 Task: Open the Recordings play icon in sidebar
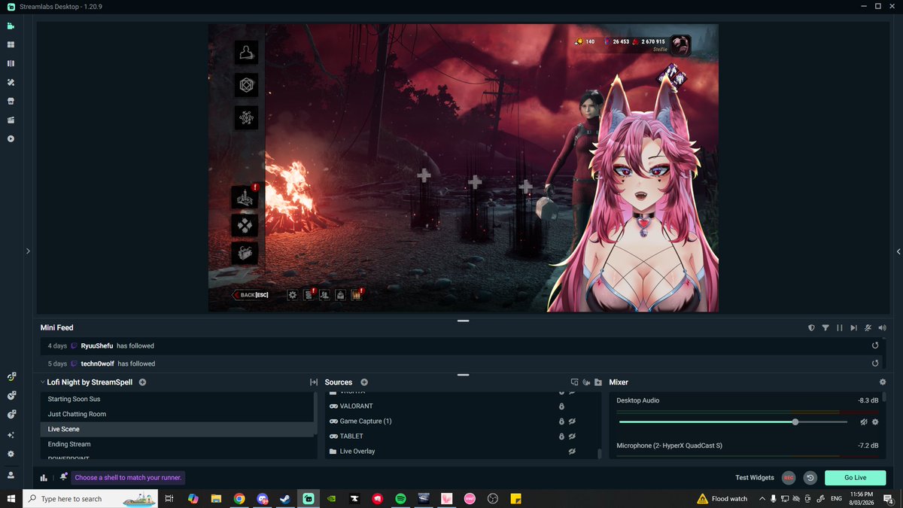pyautogui.click(x=11, y=138)
